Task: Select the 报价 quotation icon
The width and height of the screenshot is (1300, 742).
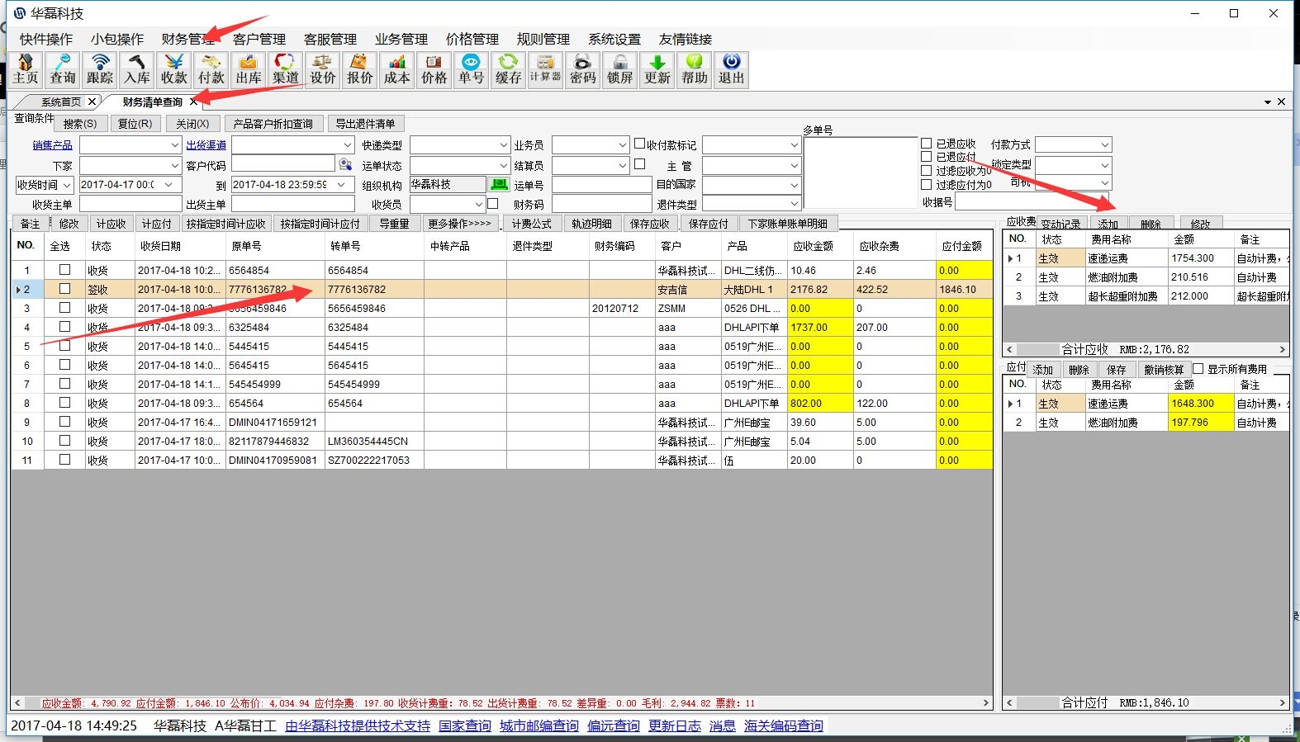Action: (360, 69)
